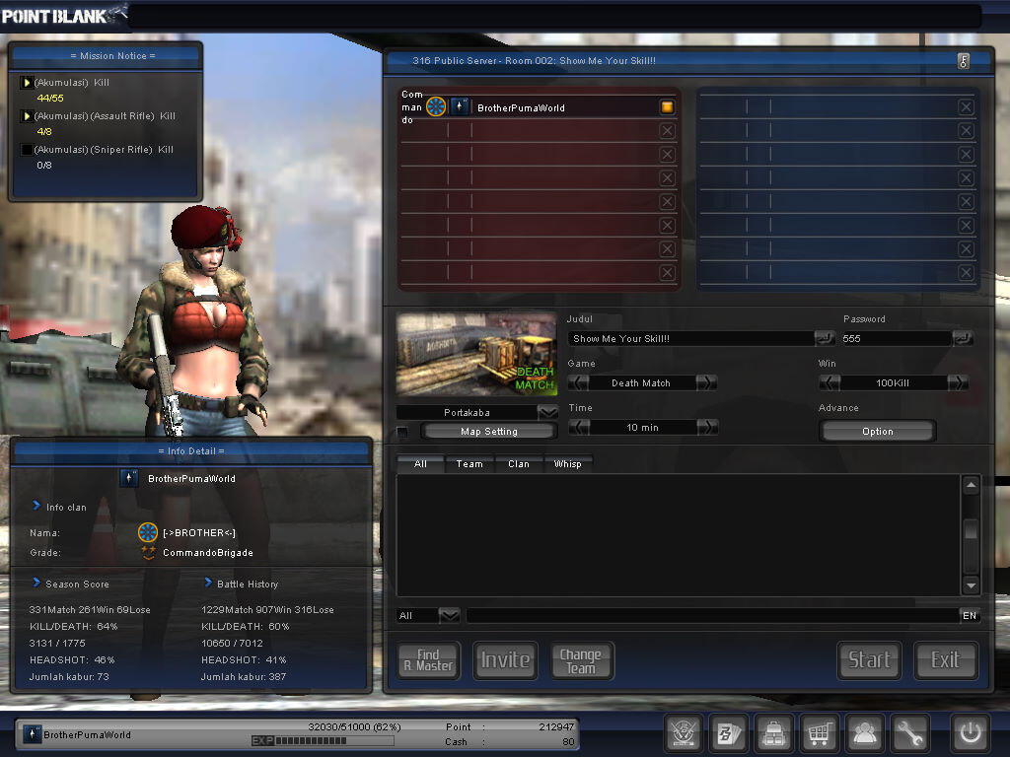Open the clan emblem icon in bottom bar

683,733
